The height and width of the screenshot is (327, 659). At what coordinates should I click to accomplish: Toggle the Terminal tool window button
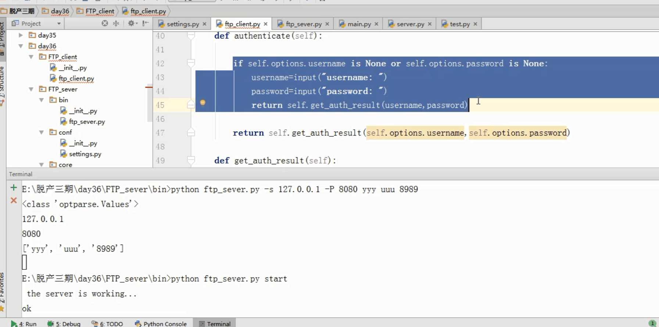(x=215, y=323)
